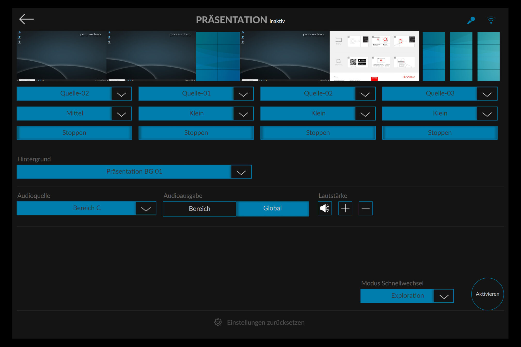521x347 pixels.
Task: Go back using the arrow icon
Action: (26, 19)
